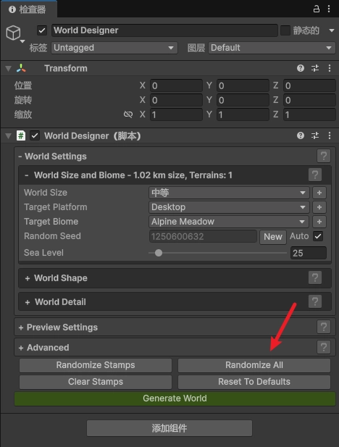Click the Sea Level value field

[x=308, y=253]
